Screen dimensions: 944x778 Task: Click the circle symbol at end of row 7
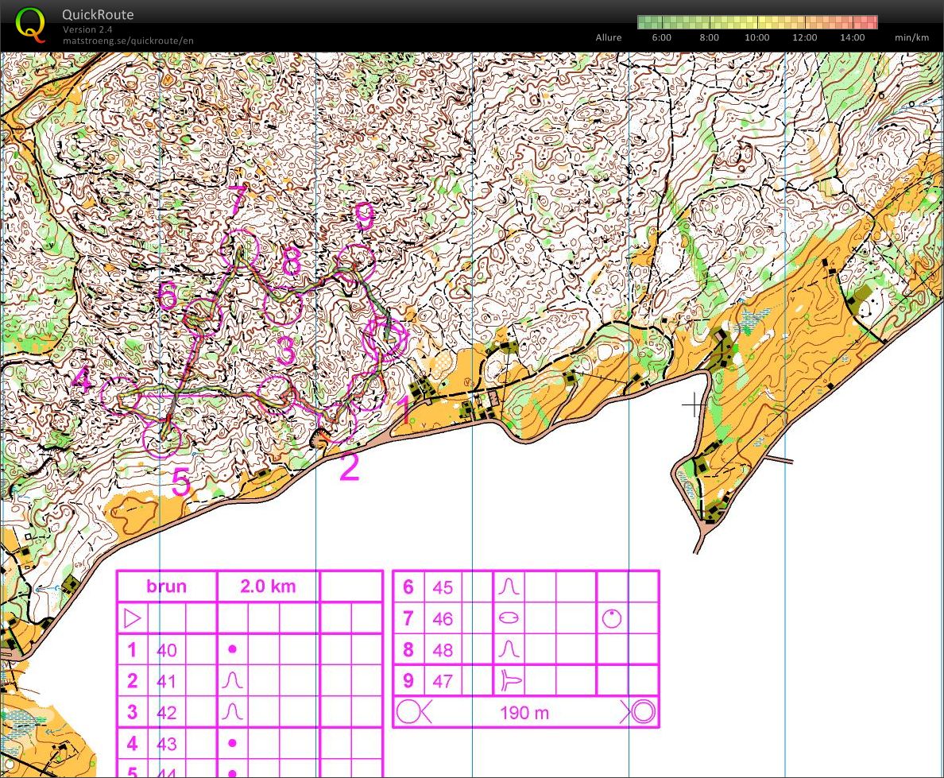tap(611, 617)
